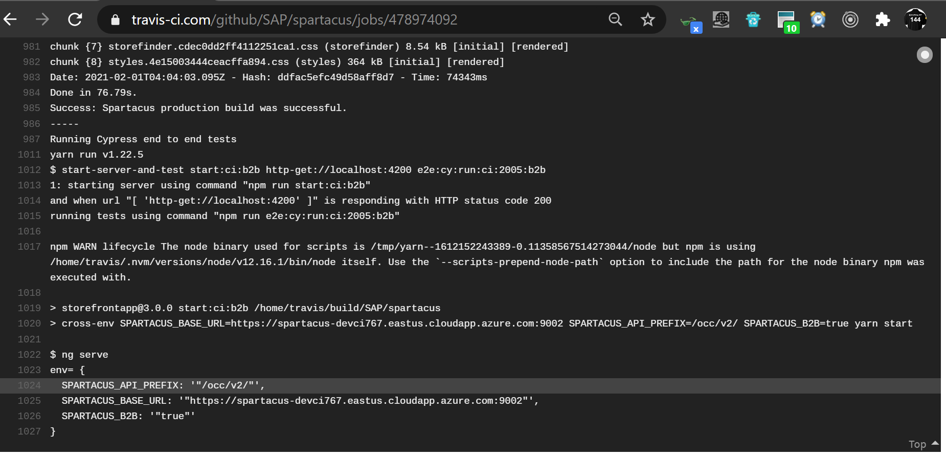Click 'chunk {7} storefinder' log line
Screen dimensions: 946x456
coord(309,47)
